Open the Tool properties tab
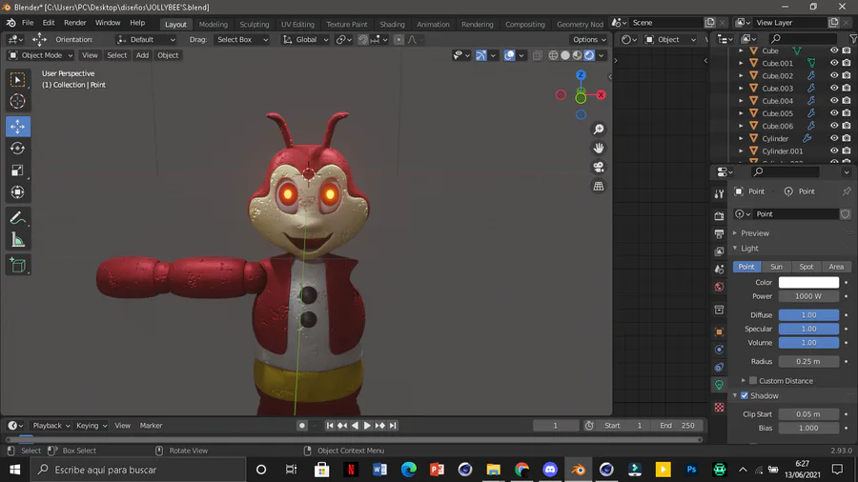The height and width of the screenshot is (482, 858). [x=719, y=194]
